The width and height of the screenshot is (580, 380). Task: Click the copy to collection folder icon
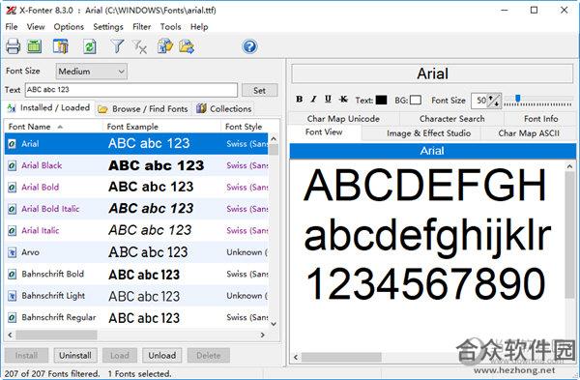click(165, 46)
